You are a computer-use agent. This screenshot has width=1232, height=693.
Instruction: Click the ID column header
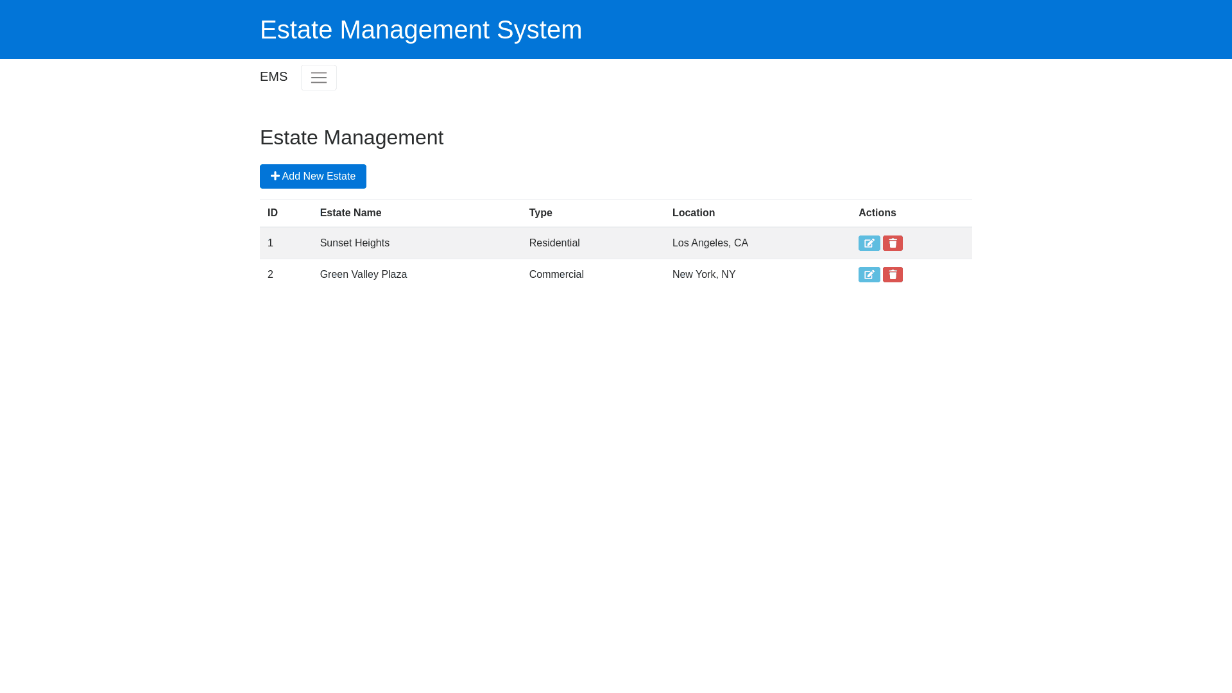(273, 213)
